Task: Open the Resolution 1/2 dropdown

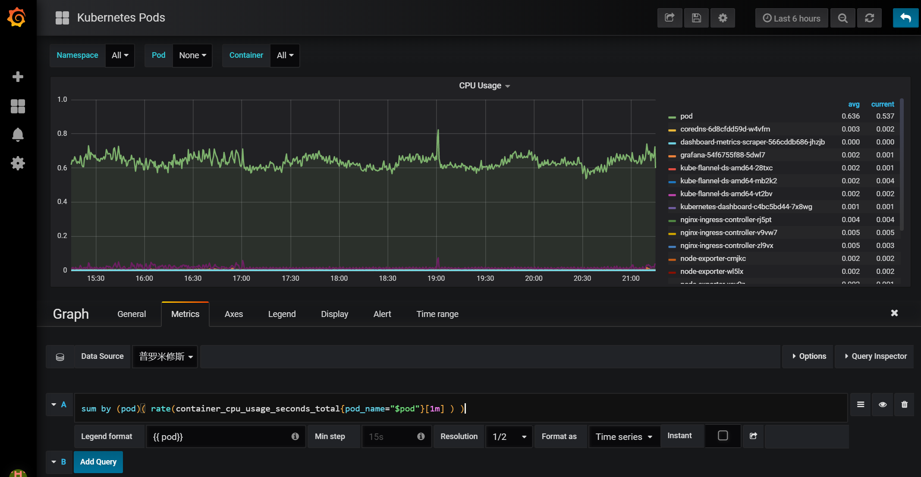Action: click(x=509, y=436)
